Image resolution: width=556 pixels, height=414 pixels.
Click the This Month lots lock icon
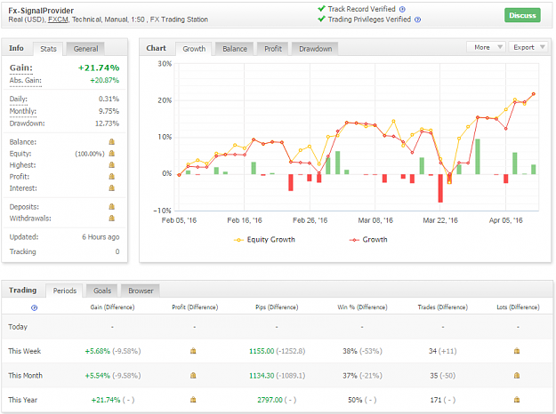[517, 376]
